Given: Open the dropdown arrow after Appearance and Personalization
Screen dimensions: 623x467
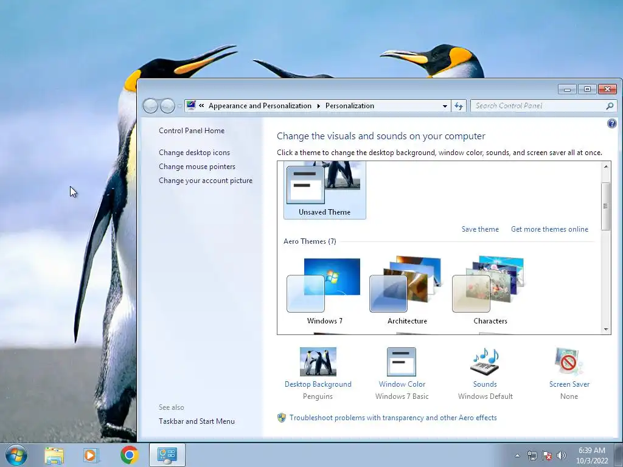Looking at the screenshot, I should (x=319, y=106).
